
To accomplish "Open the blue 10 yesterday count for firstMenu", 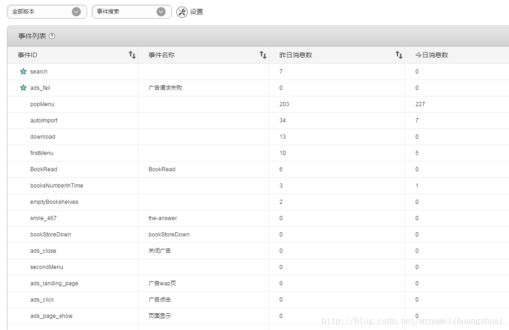I will (x=282, y=153).
